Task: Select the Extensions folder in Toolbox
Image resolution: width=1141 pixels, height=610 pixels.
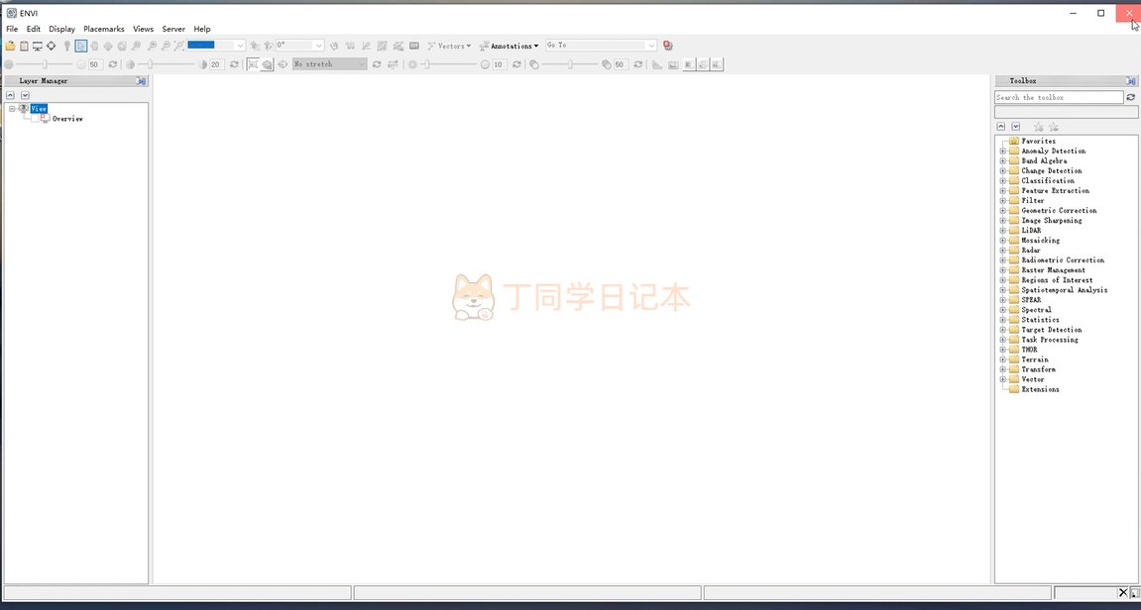Action: click(1040, 390)
